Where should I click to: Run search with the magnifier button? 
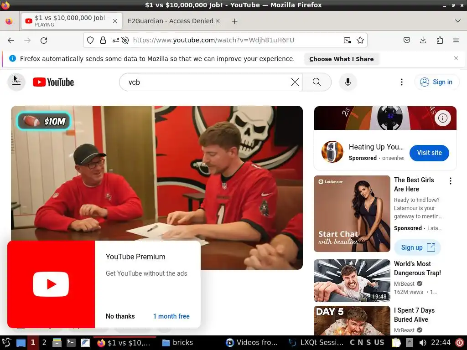click(317, 82)
